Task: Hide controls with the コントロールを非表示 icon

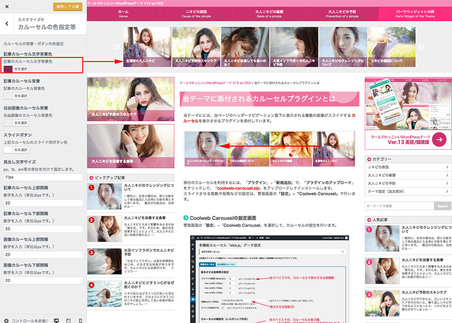Action: pyautogui.click(x=6, y=320)
